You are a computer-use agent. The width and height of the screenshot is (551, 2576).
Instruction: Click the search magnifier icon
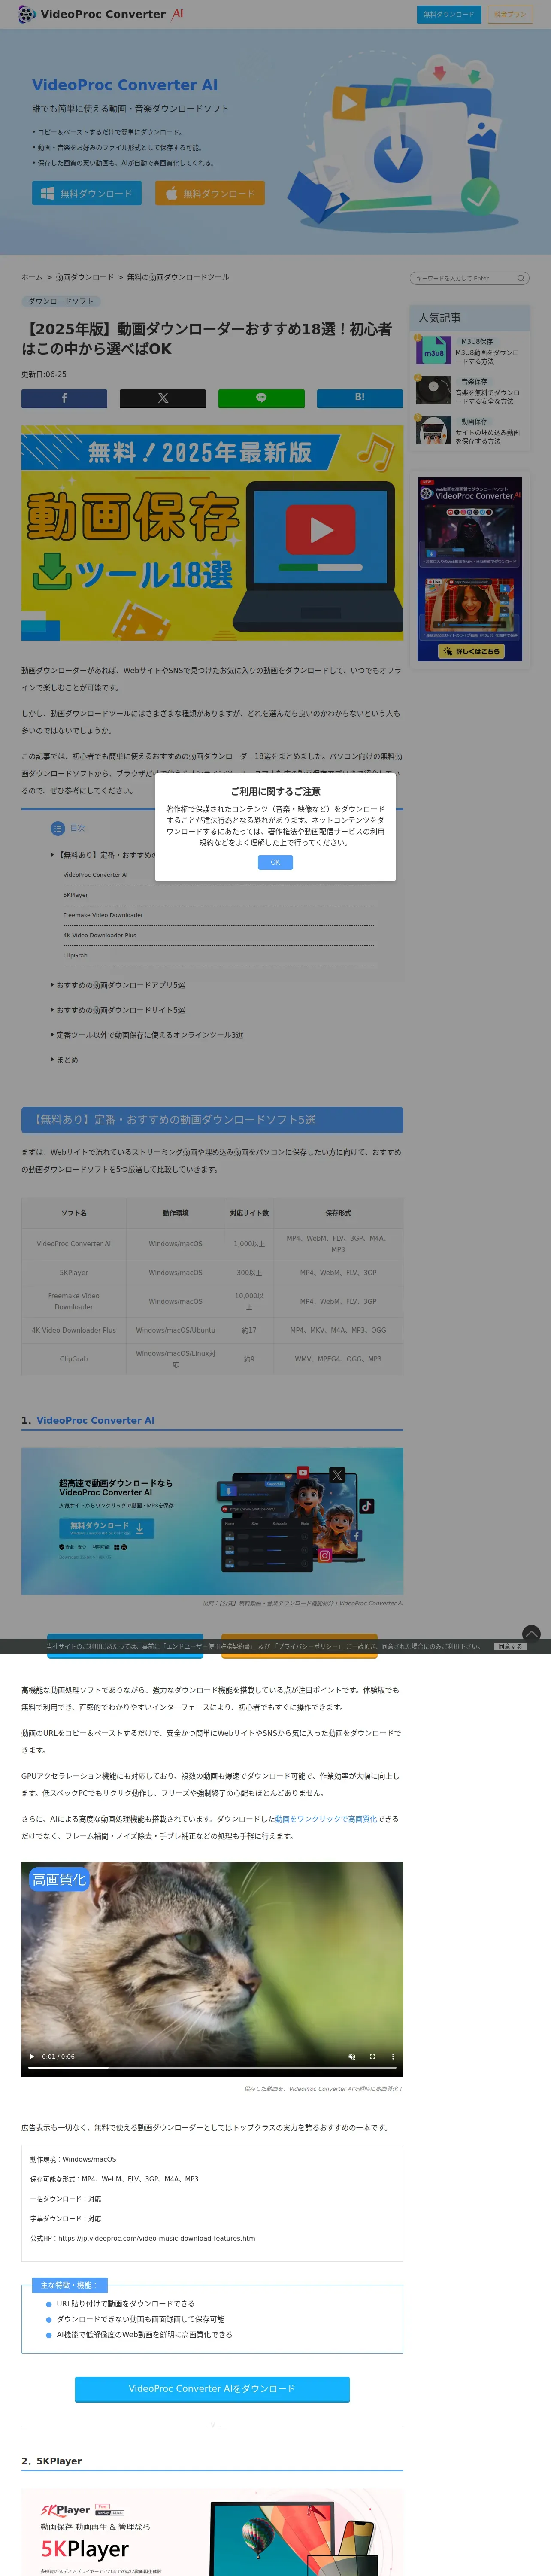pyautogui.click(x=520, y=278)
